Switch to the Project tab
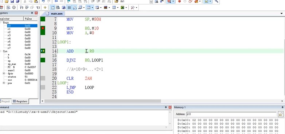Image resolution: width=285 pixels, height=134 pixels. 5,101
